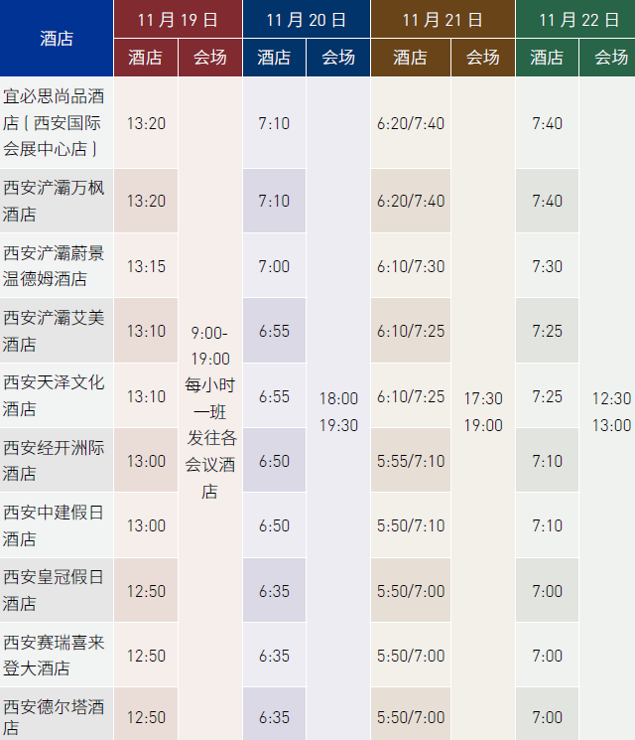Click the 9:00-19:00 hourly shuttle cell
Image resolution: width=635 pixels, height=740 pixels.
(209, 410)
